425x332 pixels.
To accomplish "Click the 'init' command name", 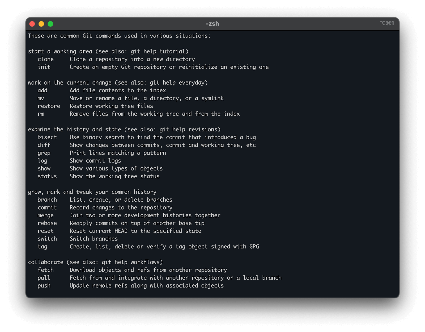I will click(x=44, y=67).
